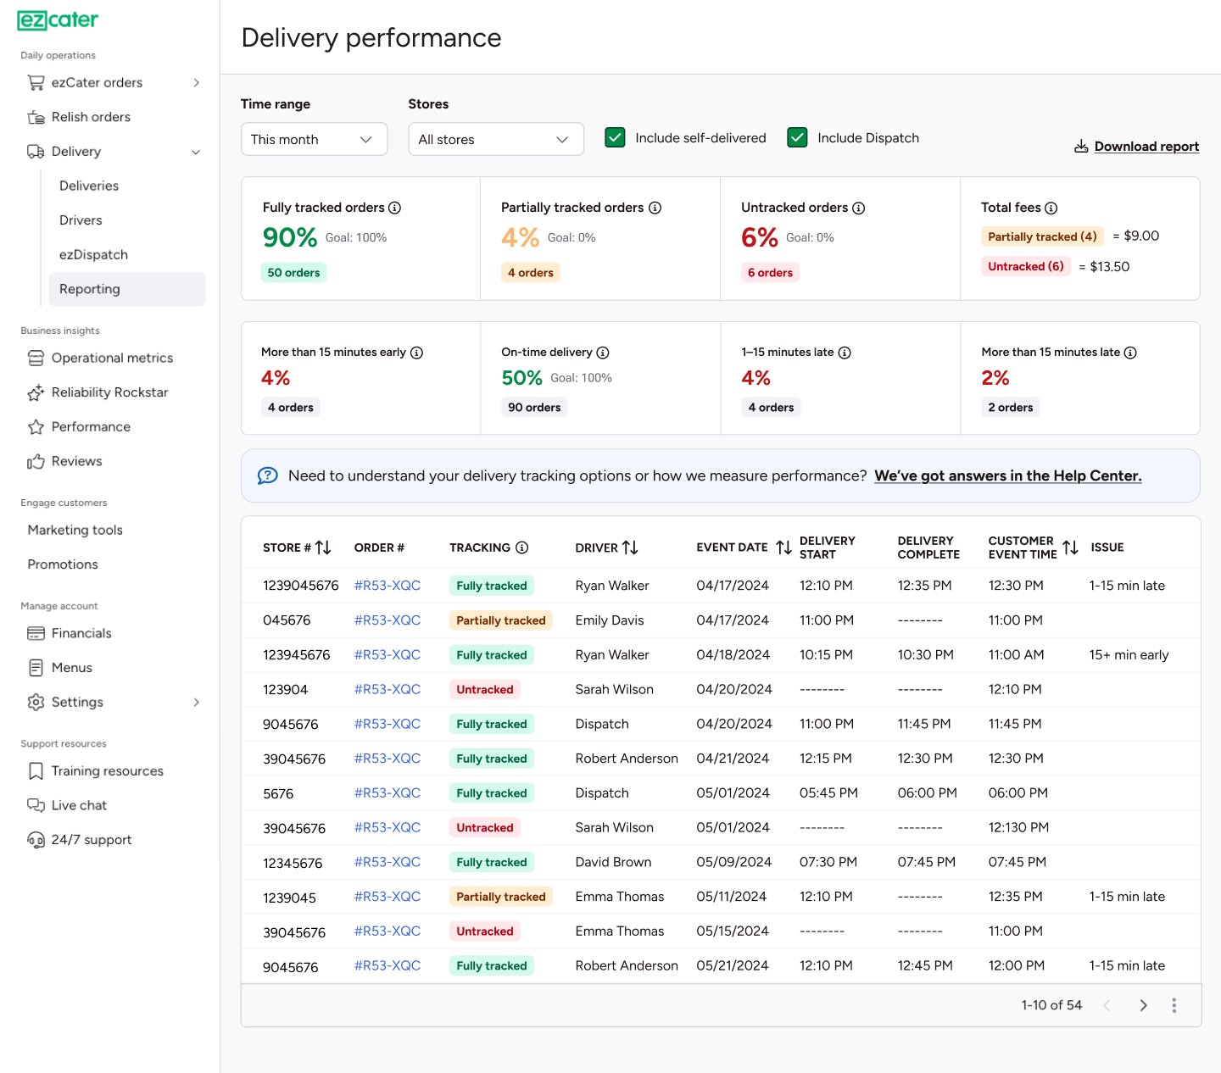Click the info icon beside Fully tracked orders
1221x1073 pixels.
pyautogui.click(x=394, y=208)
